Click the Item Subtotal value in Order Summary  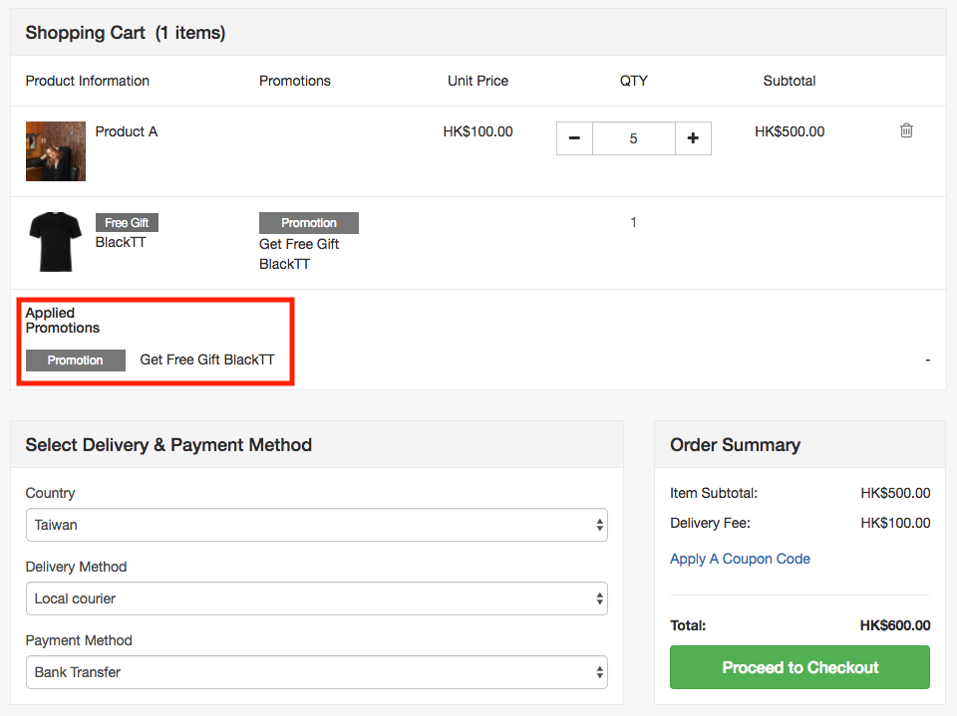[x=895, y=493]
